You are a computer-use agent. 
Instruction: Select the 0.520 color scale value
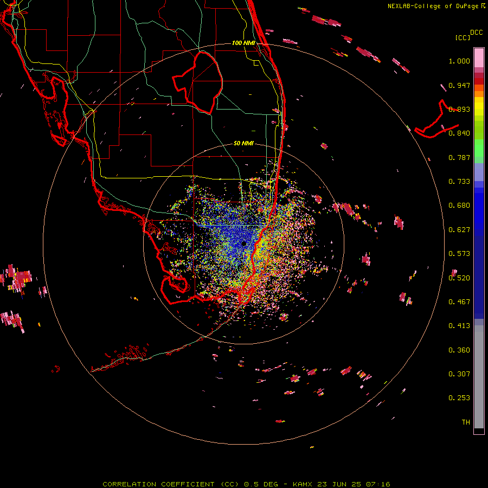click(459, 278)
